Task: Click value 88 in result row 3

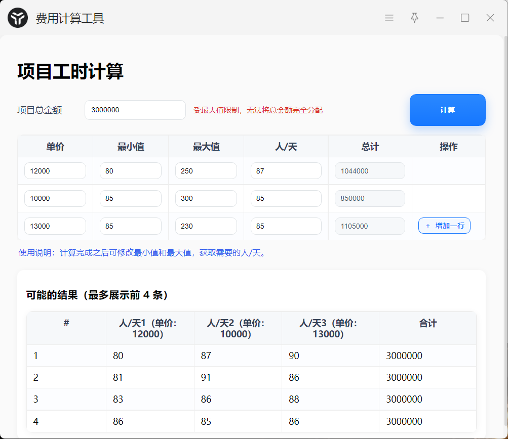Action: pos(294,399)
